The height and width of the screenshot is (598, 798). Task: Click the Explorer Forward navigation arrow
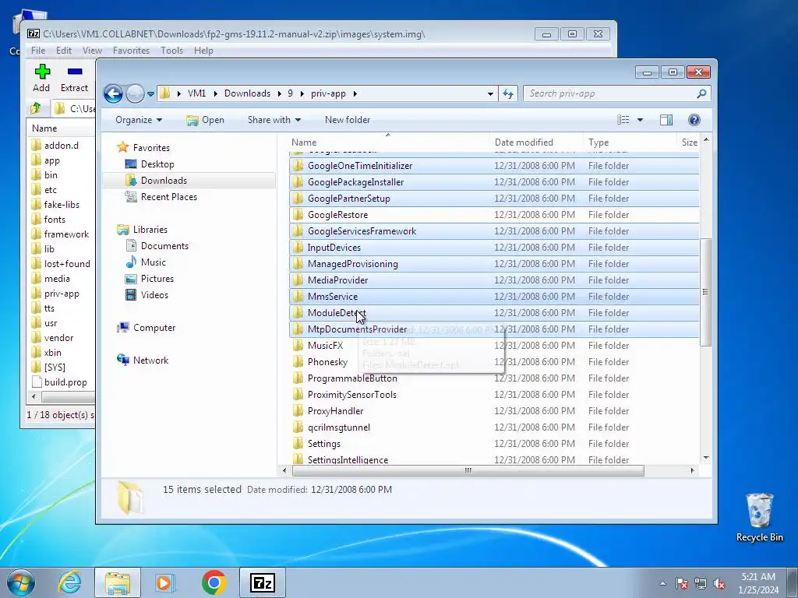pos(135,93)
